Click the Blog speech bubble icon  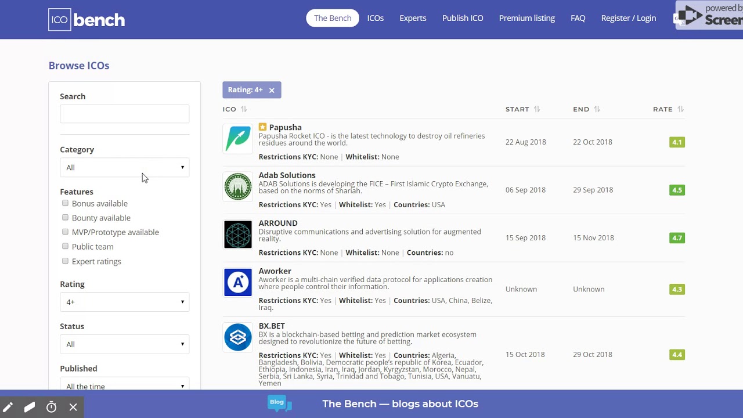point(279,403)
